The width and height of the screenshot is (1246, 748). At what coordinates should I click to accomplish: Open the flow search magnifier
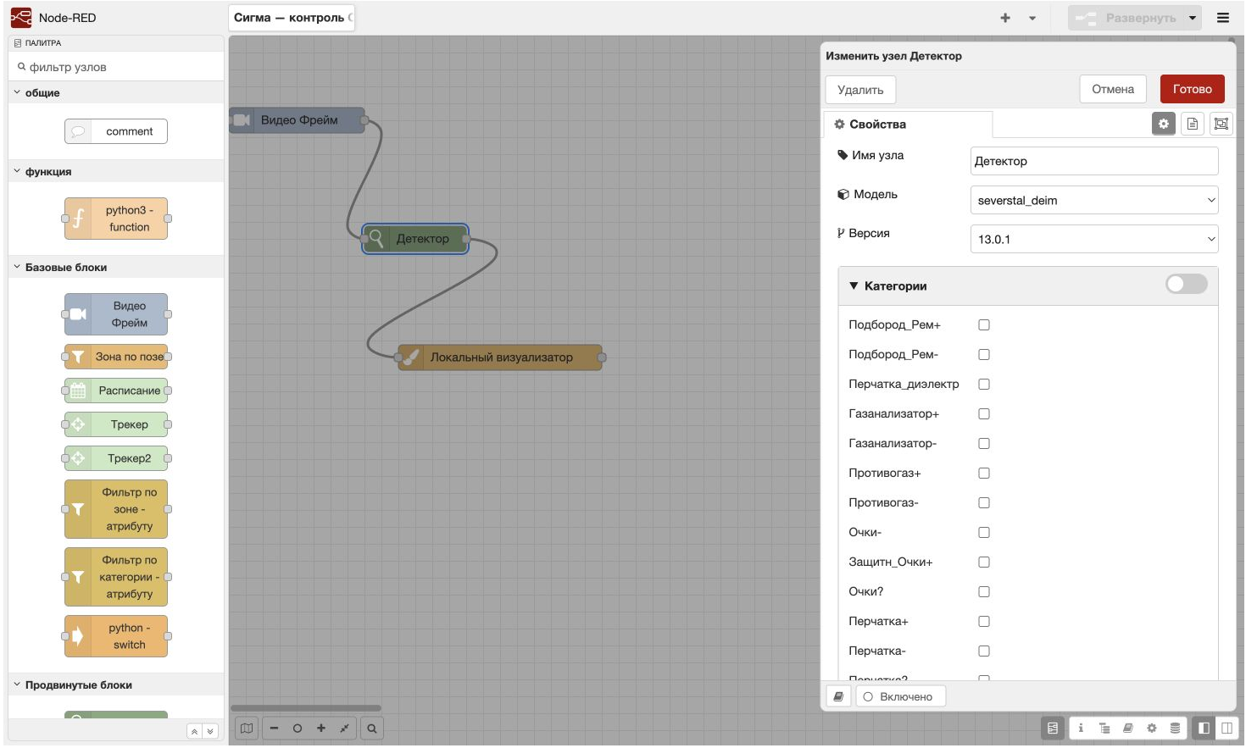click(372, 728)
